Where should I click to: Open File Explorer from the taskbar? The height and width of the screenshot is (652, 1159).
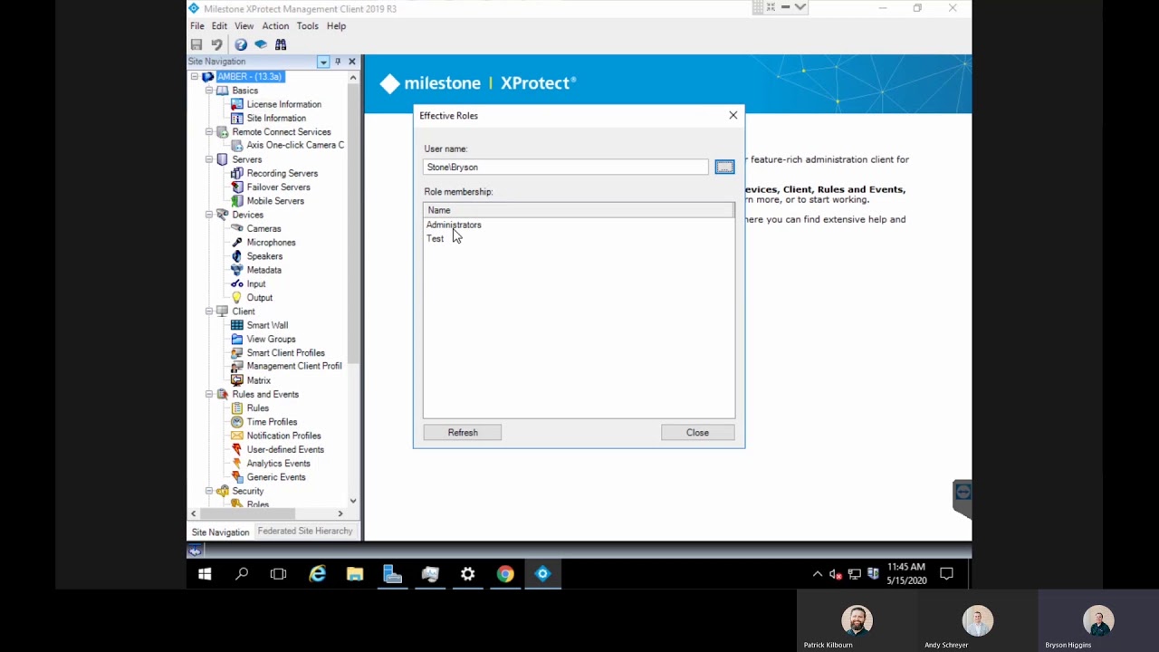click(x=355, y=574)
